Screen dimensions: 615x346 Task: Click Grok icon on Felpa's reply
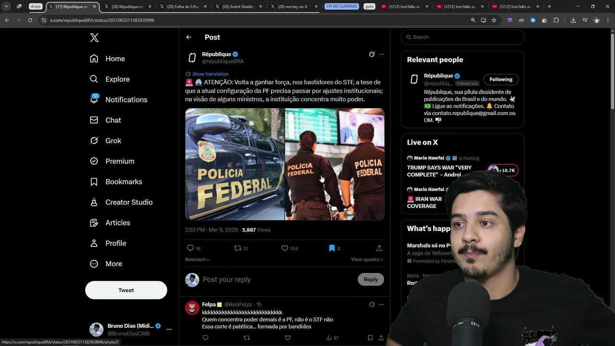point(371,304)
